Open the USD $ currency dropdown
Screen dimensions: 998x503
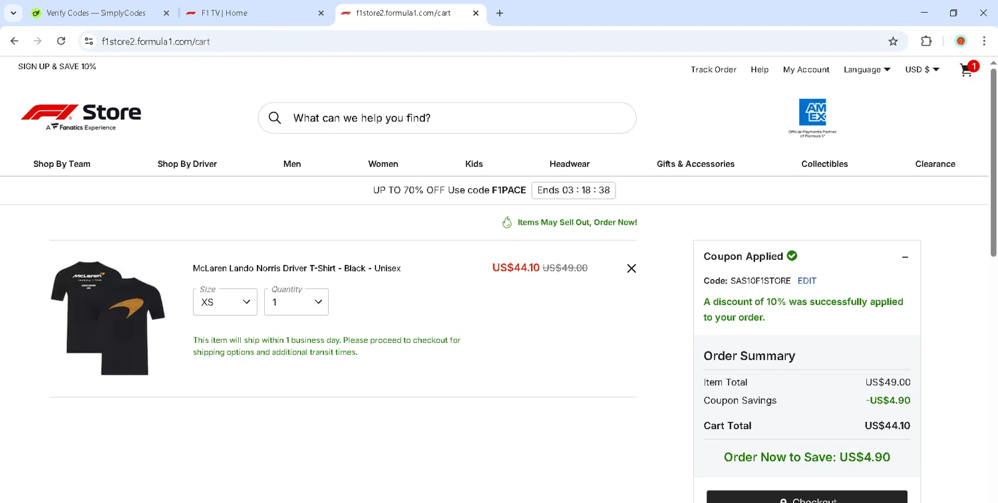922,70
